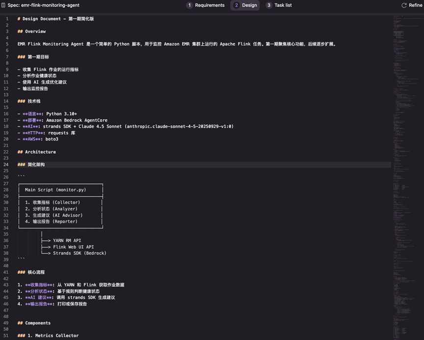Click the '调用 strands SDK 生成建议' step
Screen dimensions: 424x340
pyautogui.click(x=85, y=298)
